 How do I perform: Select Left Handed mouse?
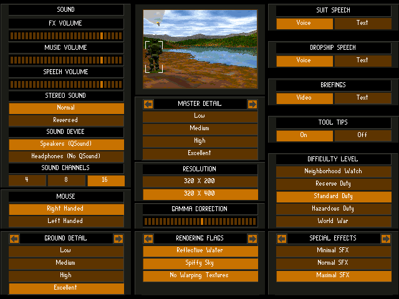67,222
